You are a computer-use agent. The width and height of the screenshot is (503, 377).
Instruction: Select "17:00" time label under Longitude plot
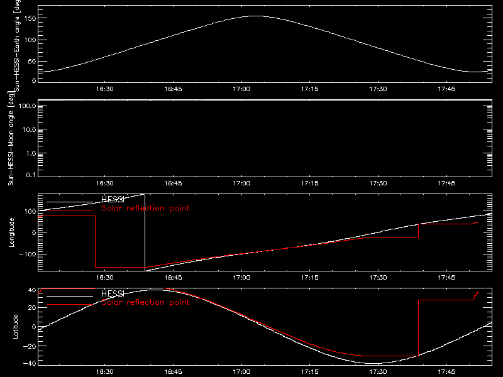pos(241,278)
